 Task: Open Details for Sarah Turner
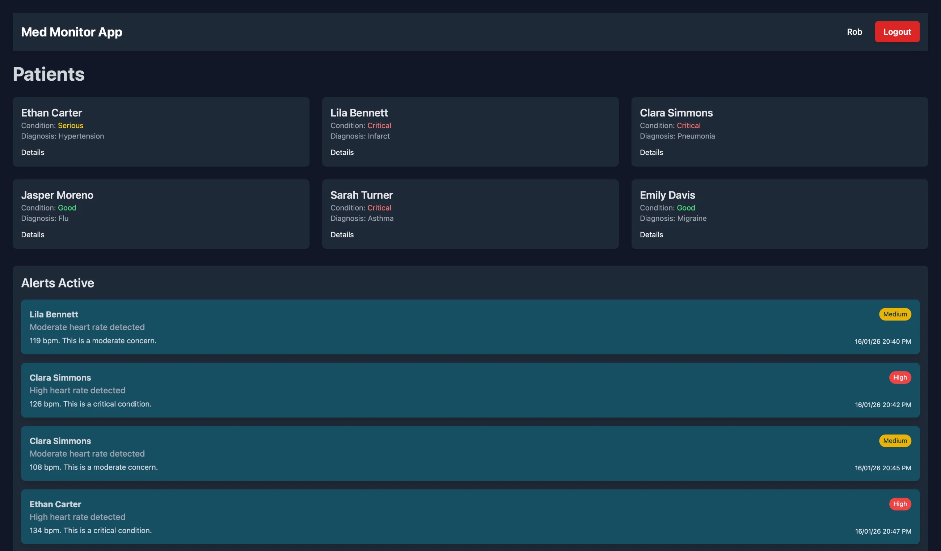pyautogui.click(x=342, y=234)
